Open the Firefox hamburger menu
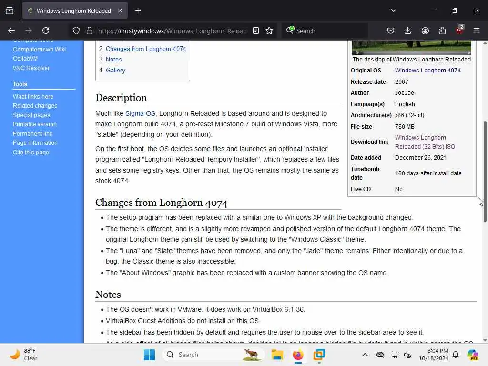488x366 pixels. pos(477,30)
